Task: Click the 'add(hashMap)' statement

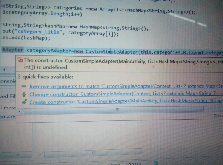Action: (31, 38)
